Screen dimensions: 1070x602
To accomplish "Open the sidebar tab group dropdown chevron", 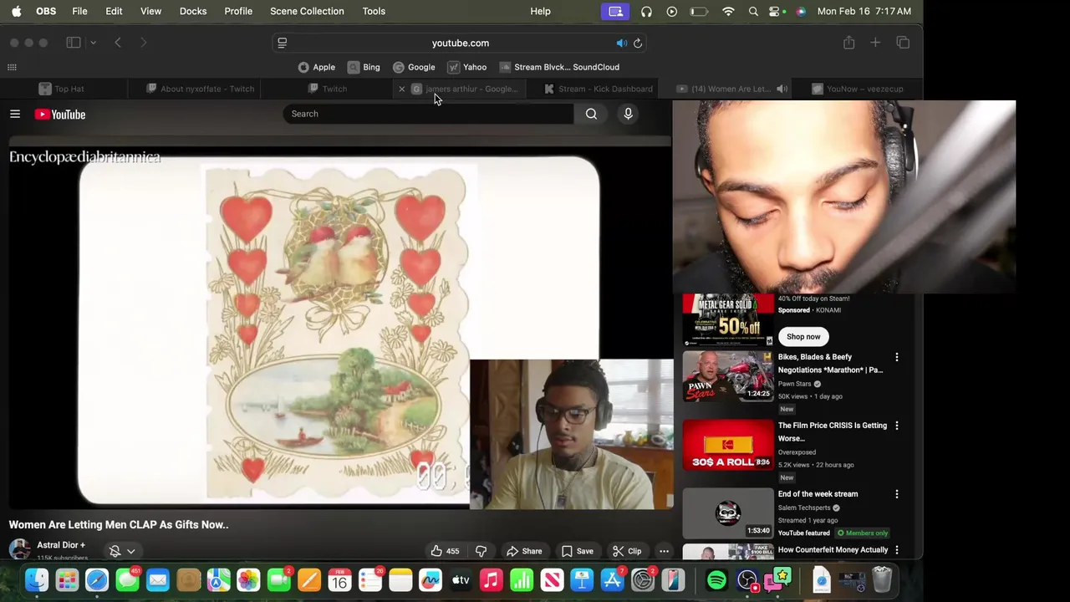I will click(x=93, y=43).
